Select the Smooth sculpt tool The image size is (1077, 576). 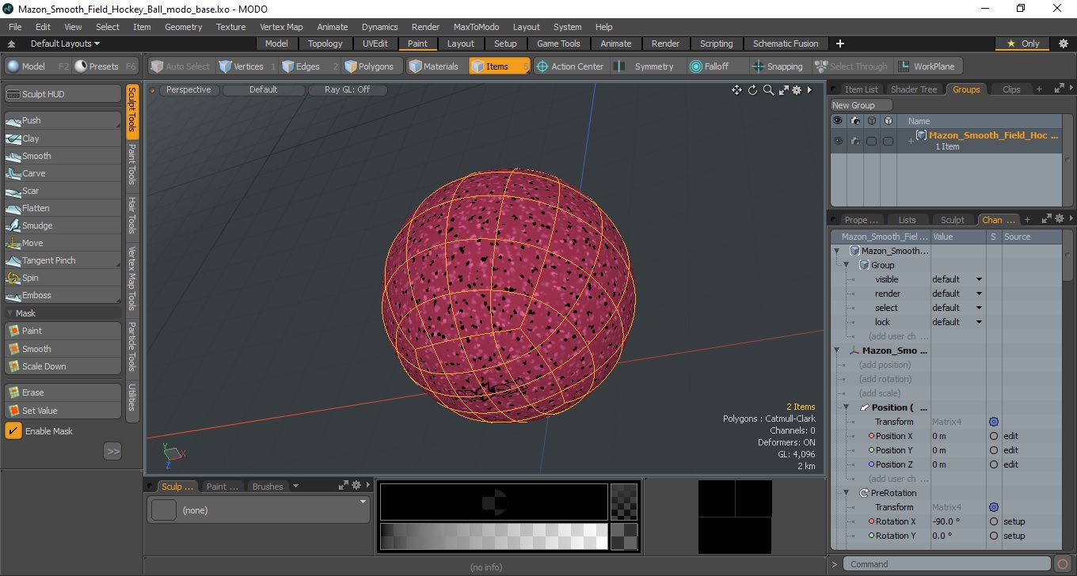coord(63,156)
